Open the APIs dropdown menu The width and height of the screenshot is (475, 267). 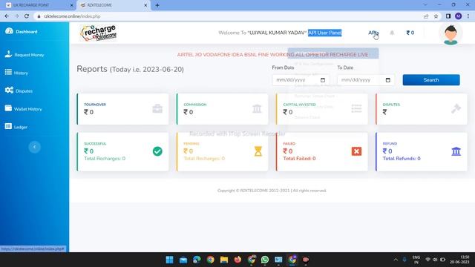[x=373, y=33]
